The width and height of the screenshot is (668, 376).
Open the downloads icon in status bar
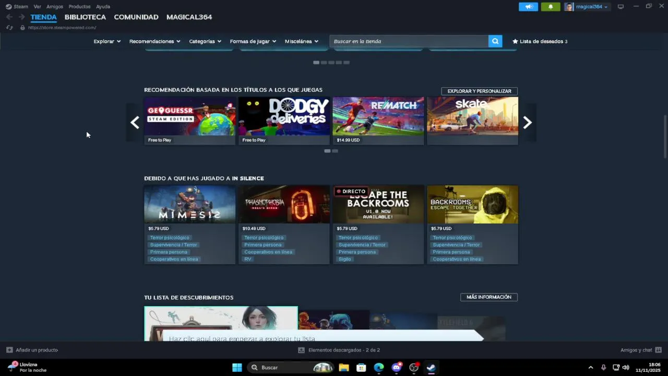pos(301,350)
